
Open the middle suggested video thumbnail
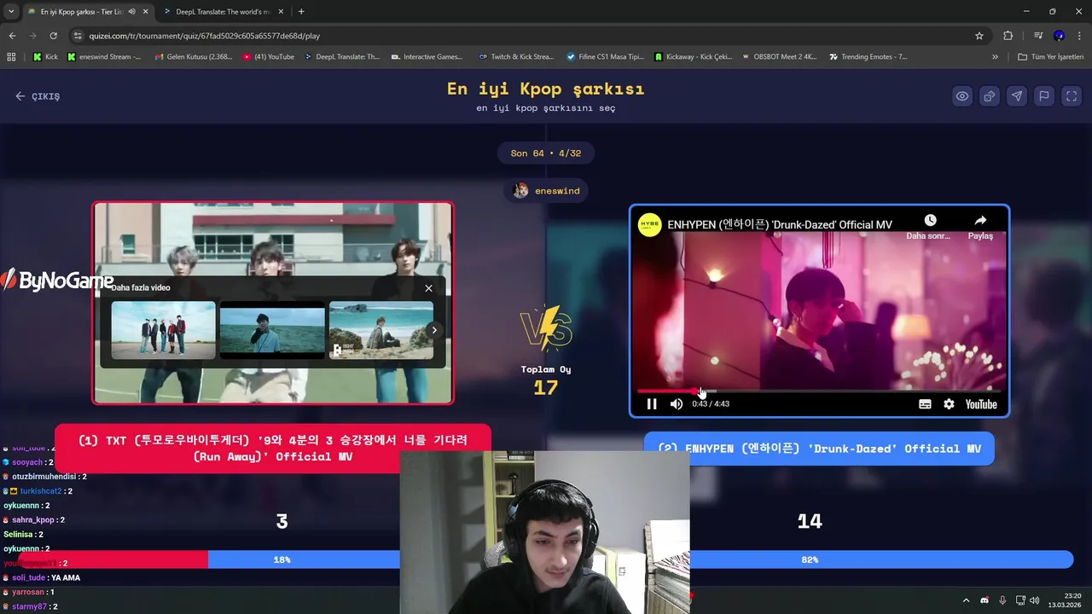pos(272,330)
